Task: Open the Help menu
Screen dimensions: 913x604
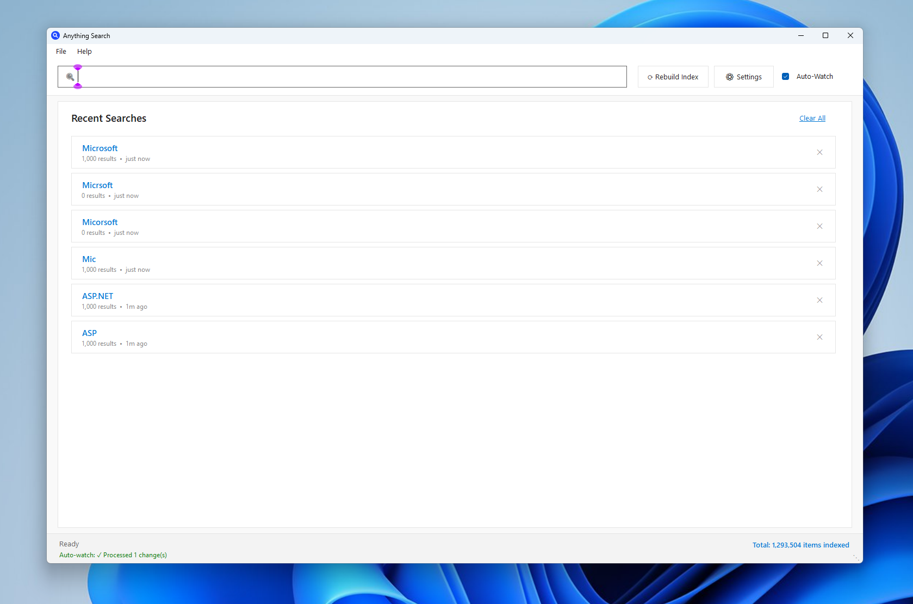Action: [x=84, y=51]
